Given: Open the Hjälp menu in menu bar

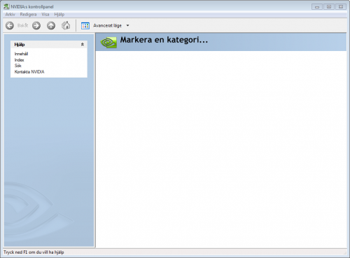Looking at the screenshot, I should 59,15.
